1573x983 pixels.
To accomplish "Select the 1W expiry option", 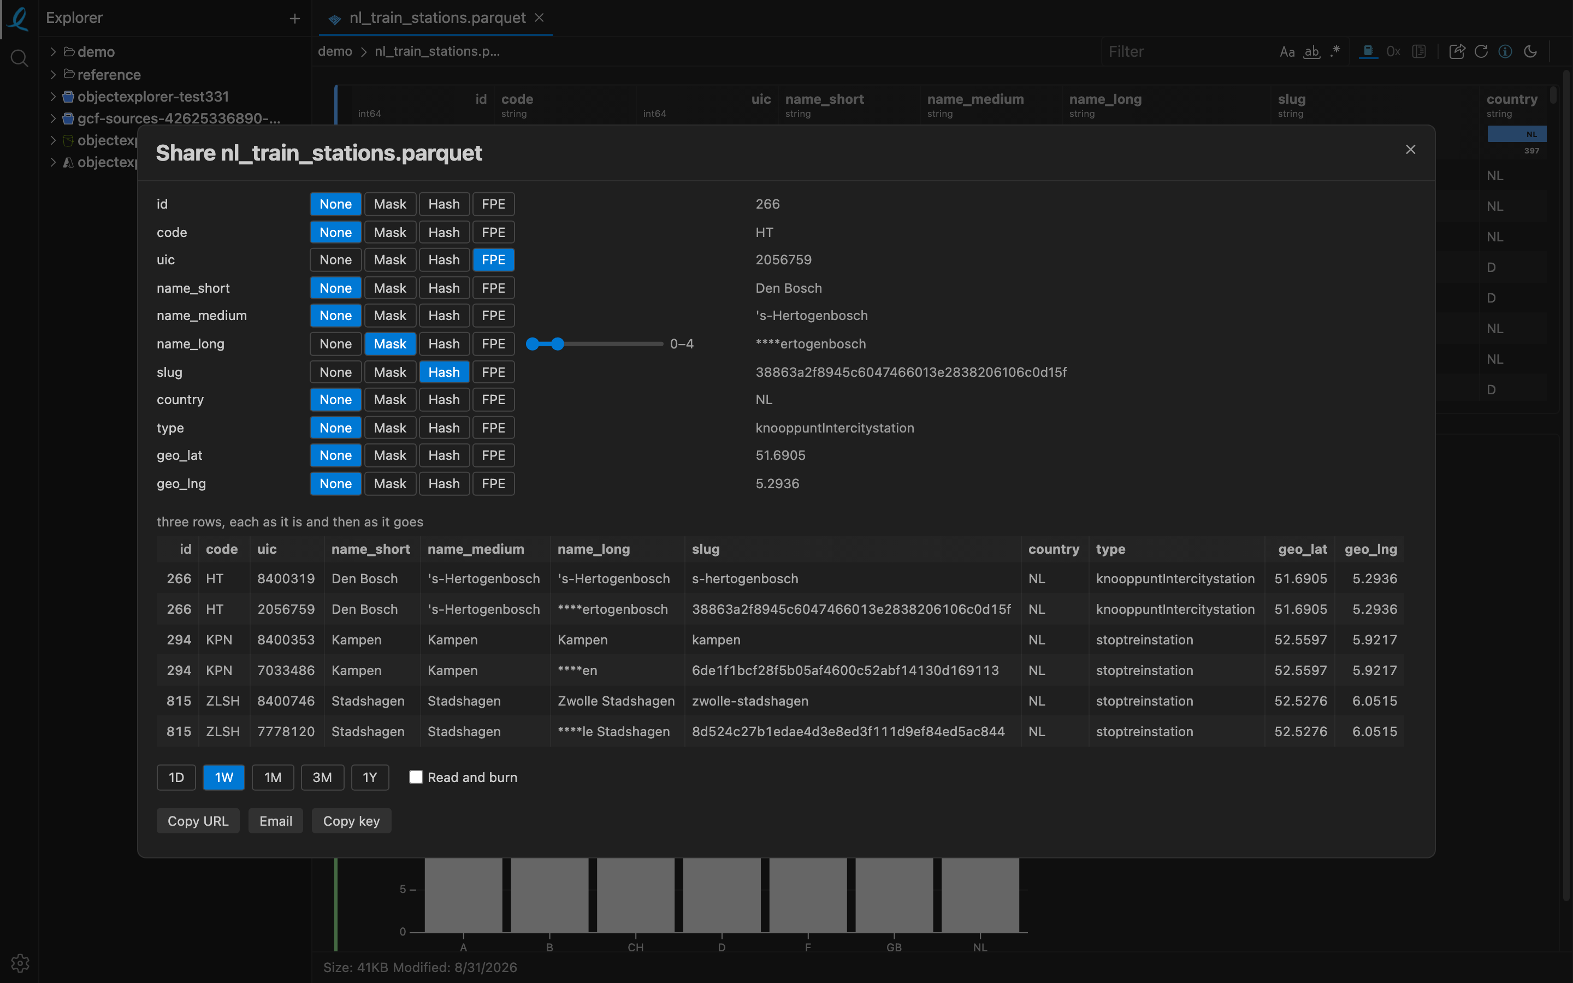I will pos(223,778).
